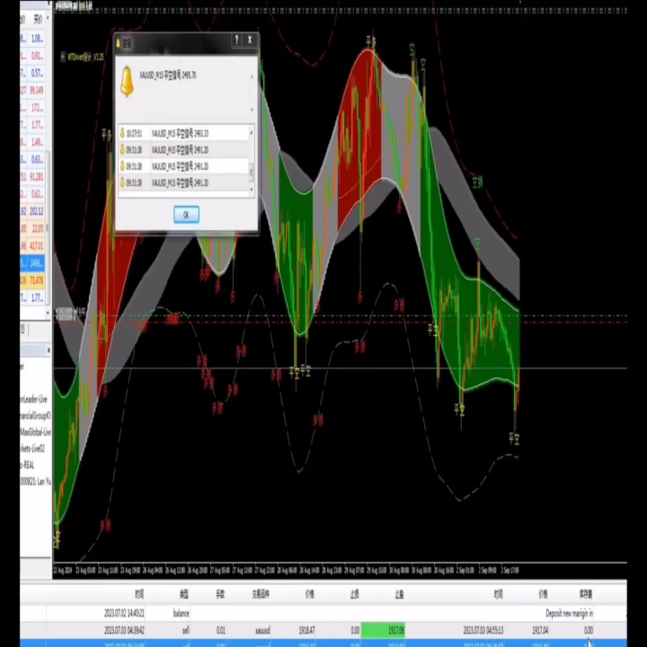The image size is (647, 647).
Task: Click up arrow beside alert message text
Action: (x=253, y=76)
